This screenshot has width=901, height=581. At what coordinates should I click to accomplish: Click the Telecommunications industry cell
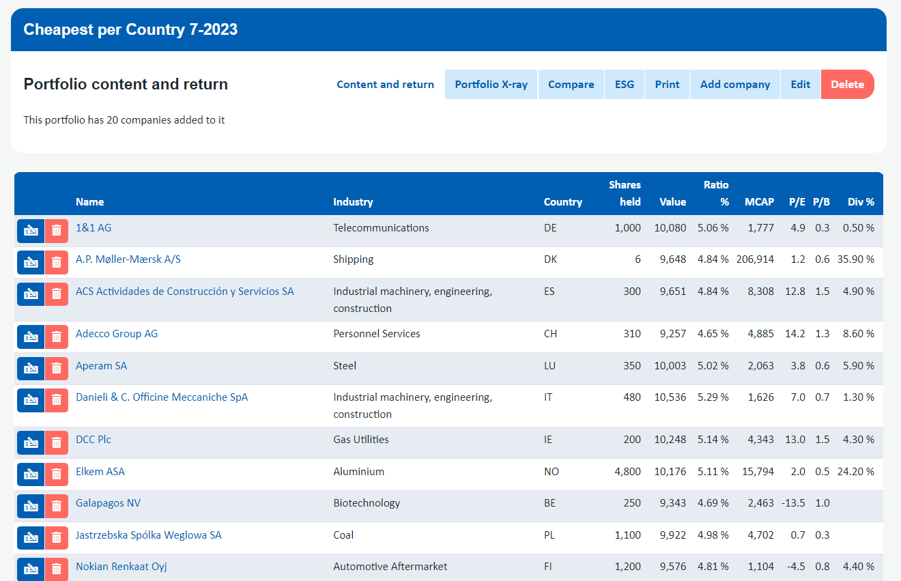point(381,228)
